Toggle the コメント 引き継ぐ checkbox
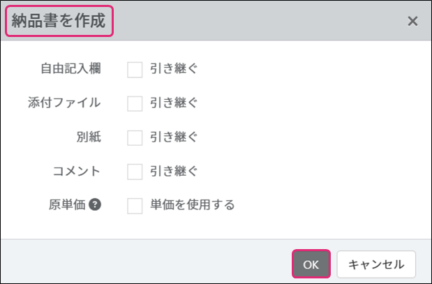Viewport: 432px width, 284px height. pos(135,171)
